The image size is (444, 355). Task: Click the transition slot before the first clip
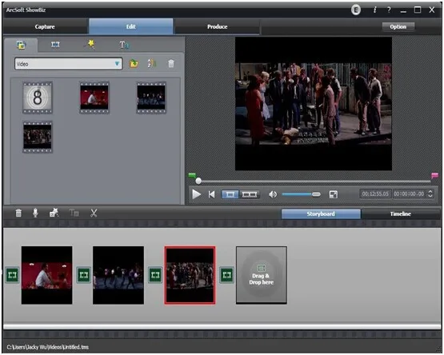coord(13,275)
